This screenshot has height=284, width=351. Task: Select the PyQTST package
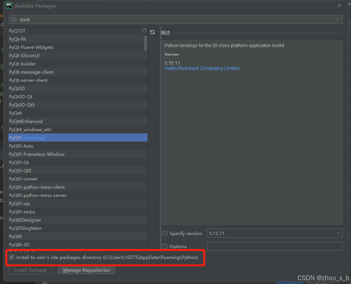[78, 31]
